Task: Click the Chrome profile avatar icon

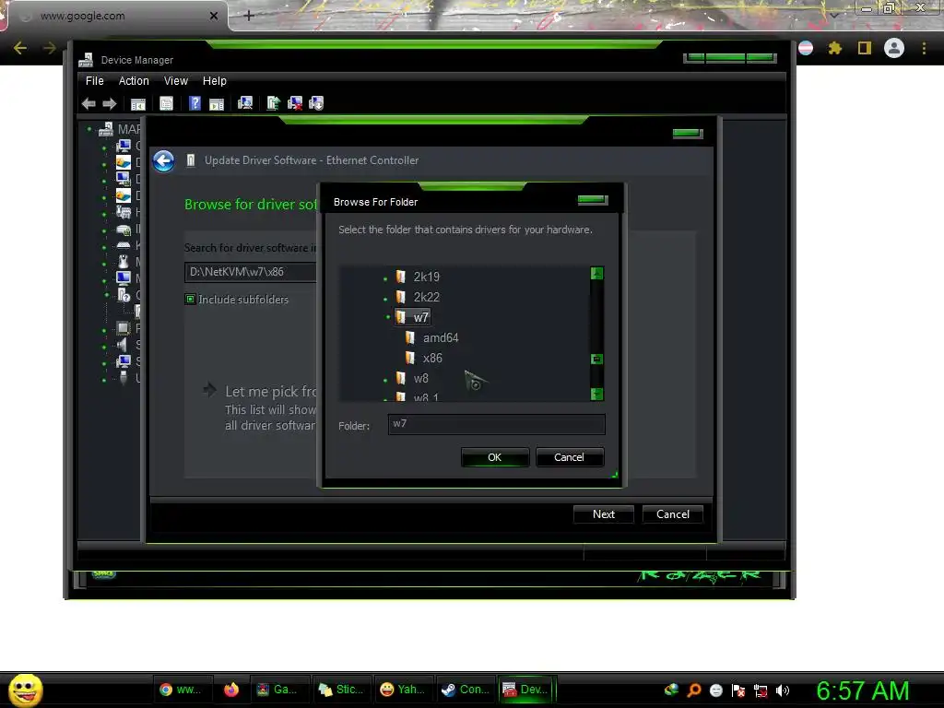Action: coord(894,48)
